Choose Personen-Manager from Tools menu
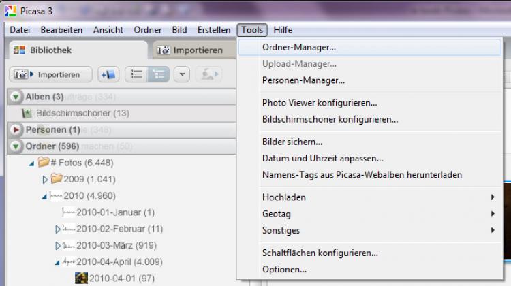Viewport: 511px width, 286px height. 303,80
